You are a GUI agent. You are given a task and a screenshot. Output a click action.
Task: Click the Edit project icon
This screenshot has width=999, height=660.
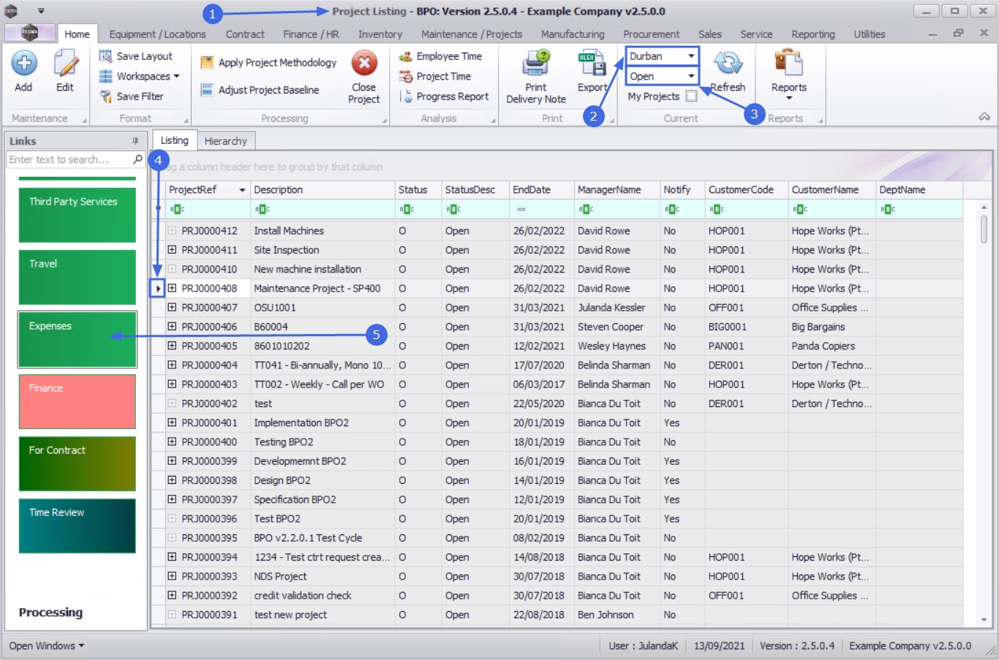pos(65,64)
